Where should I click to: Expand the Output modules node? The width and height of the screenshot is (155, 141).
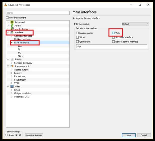[x=12, y=93]
